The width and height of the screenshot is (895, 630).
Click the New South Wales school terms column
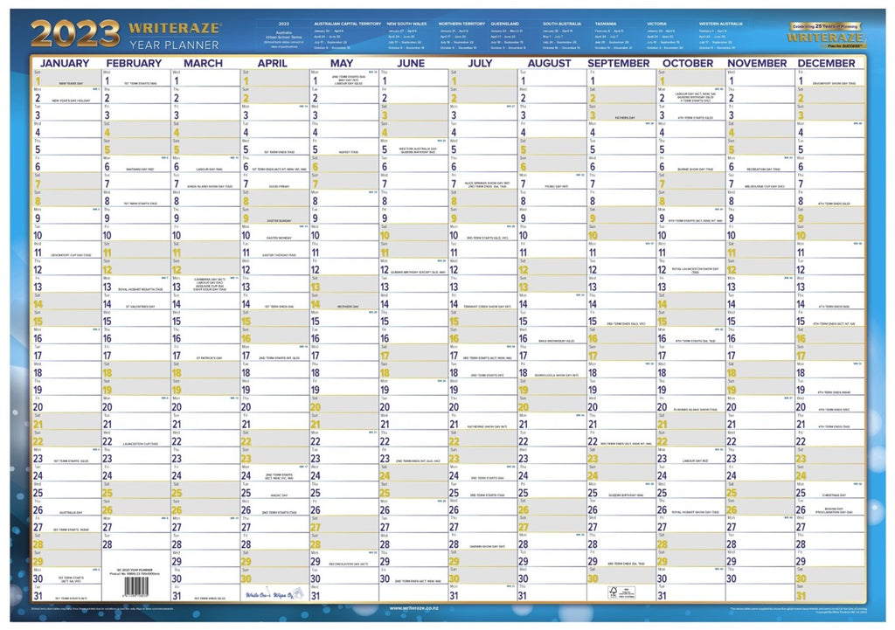(406, 34)
